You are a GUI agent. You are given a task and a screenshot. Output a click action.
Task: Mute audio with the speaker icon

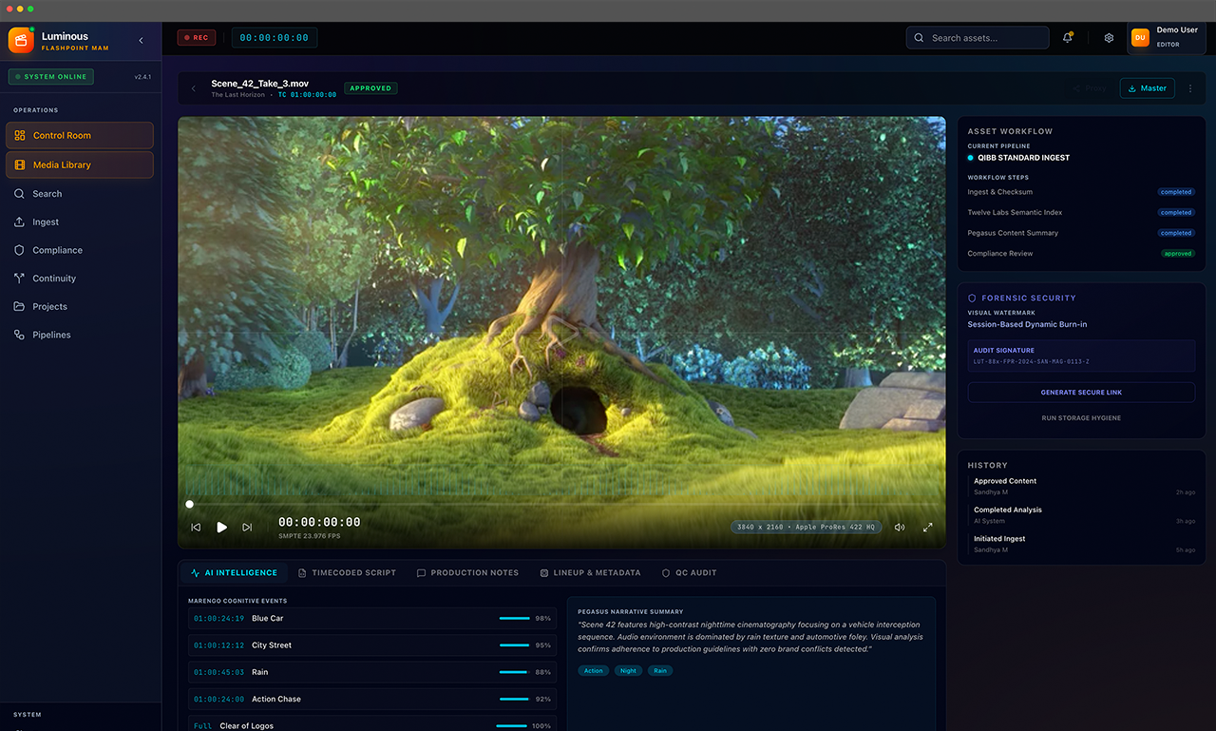point(900,528)
